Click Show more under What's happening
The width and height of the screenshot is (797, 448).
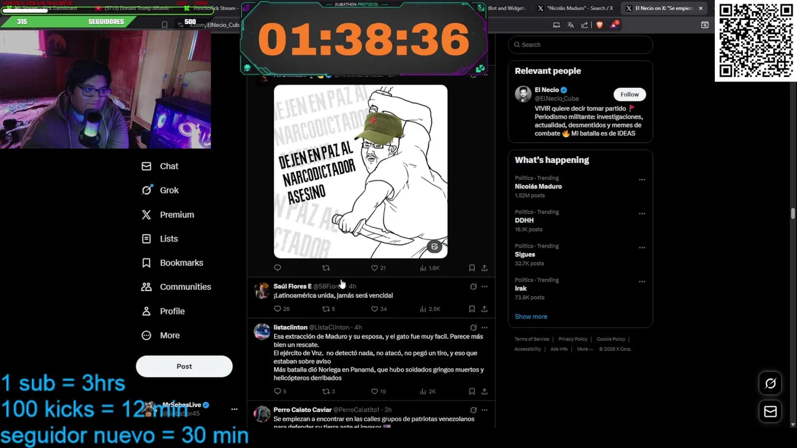click(x=531, y=317)
